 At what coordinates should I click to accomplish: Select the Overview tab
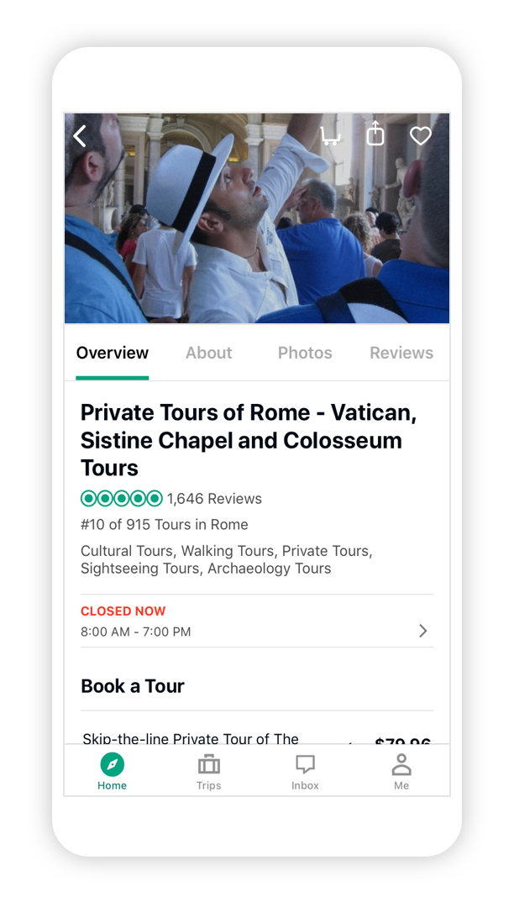point(113,353)
